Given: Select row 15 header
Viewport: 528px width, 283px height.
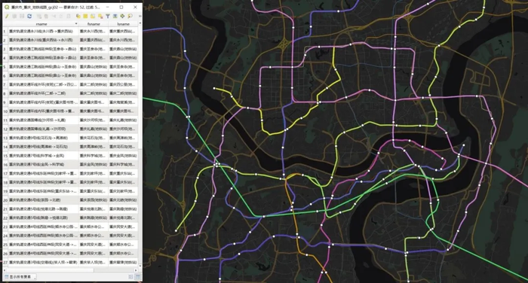Looking at the screenshot, I should pos(5,156).
